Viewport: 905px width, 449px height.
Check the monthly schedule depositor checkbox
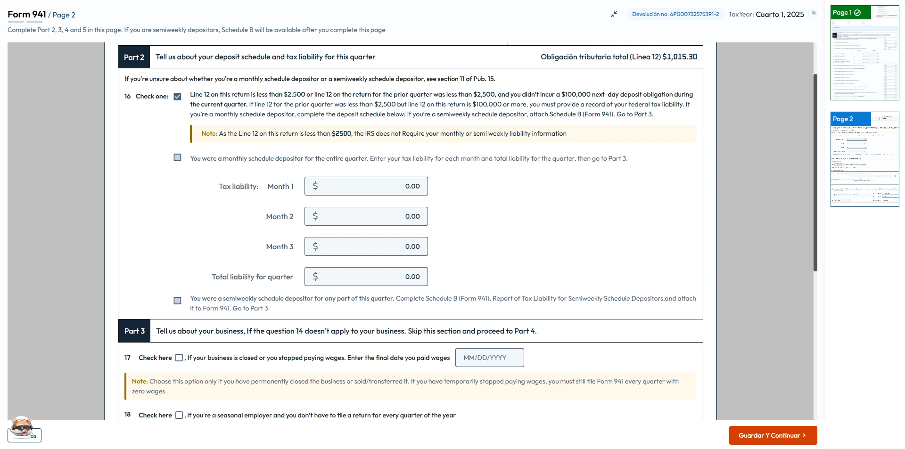(177, 157)
